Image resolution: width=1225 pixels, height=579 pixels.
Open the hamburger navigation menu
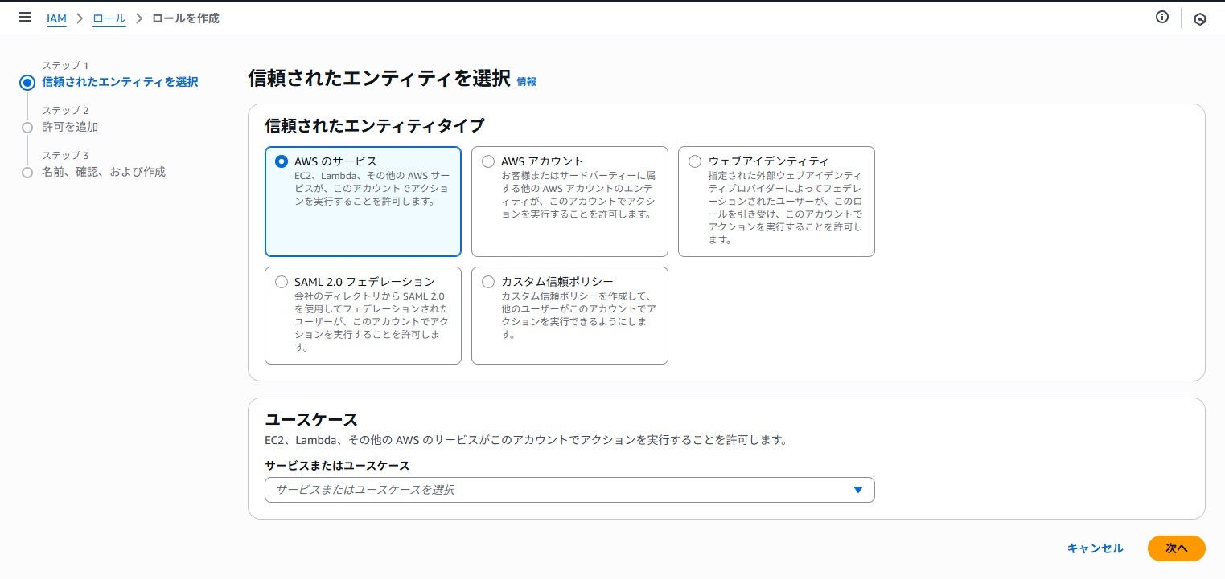(24, 18)
